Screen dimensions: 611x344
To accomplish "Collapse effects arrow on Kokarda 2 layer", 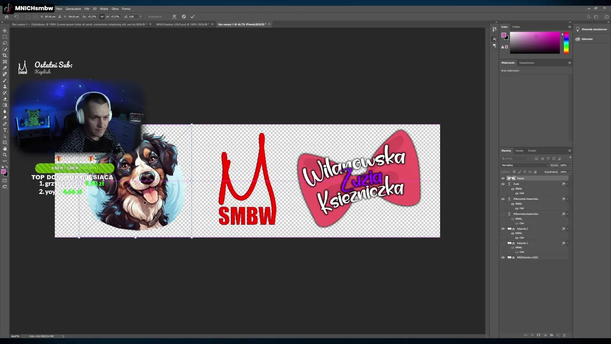I will click(x=568, y=229).
